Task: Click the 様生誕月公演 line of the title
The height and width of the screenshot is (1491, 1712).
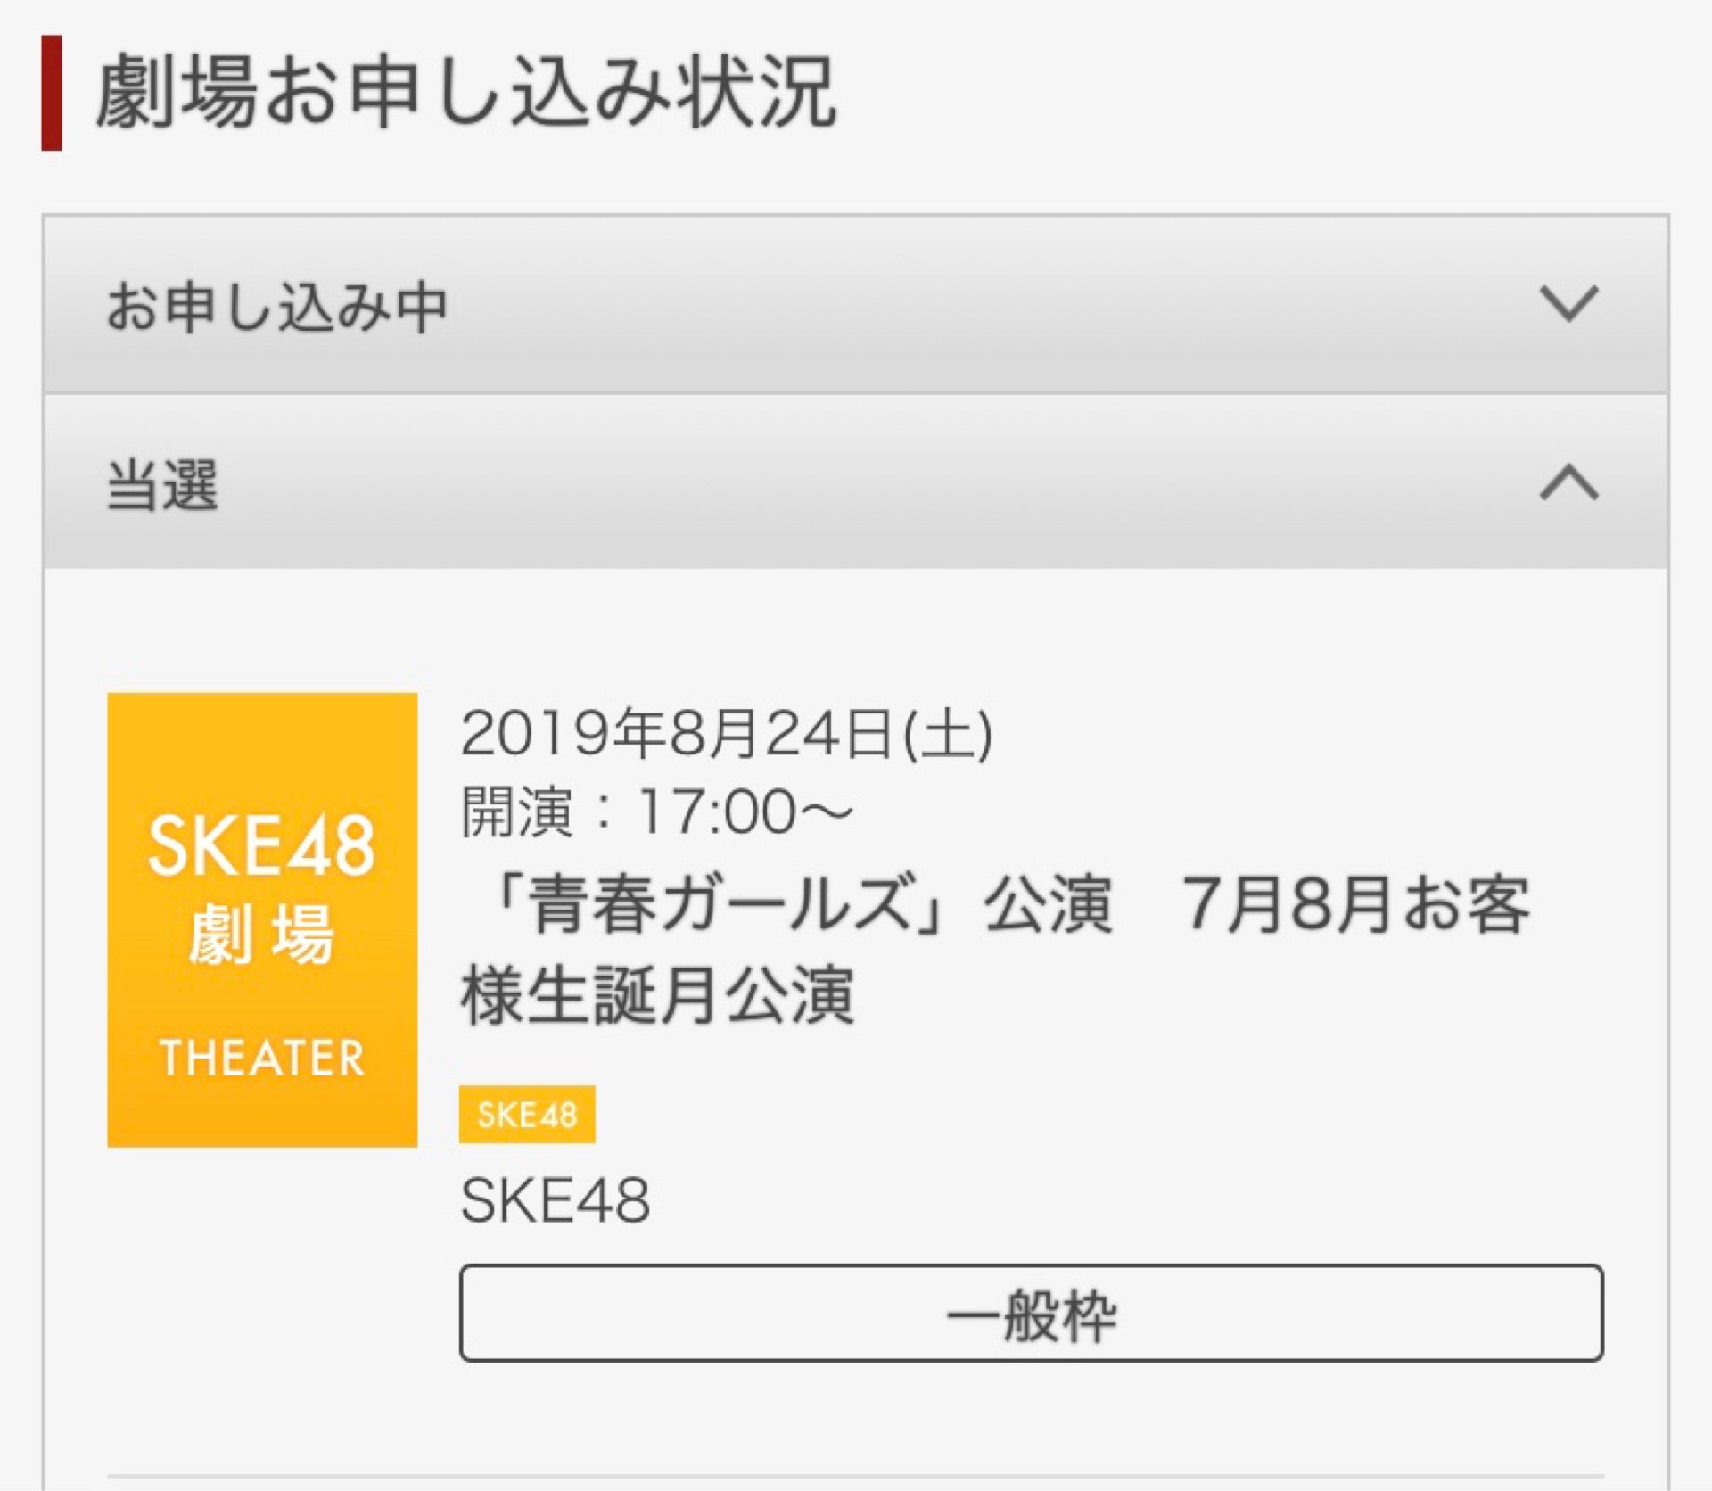Action: [x=657, y=995]
